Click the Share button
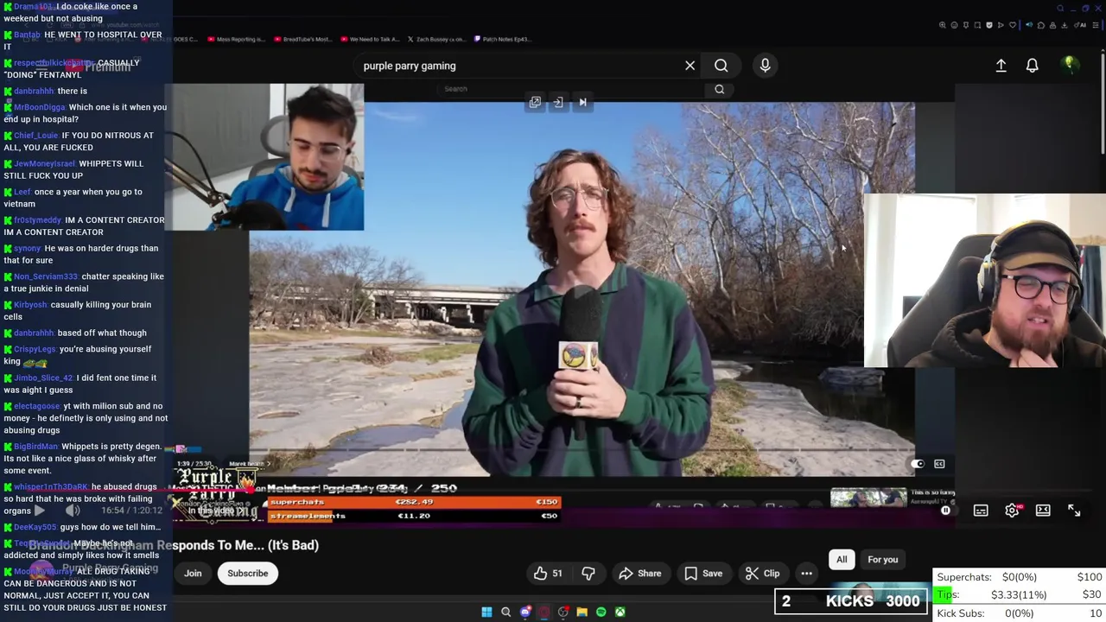This screenshot has height=622, width=1106. click(640, 574)
